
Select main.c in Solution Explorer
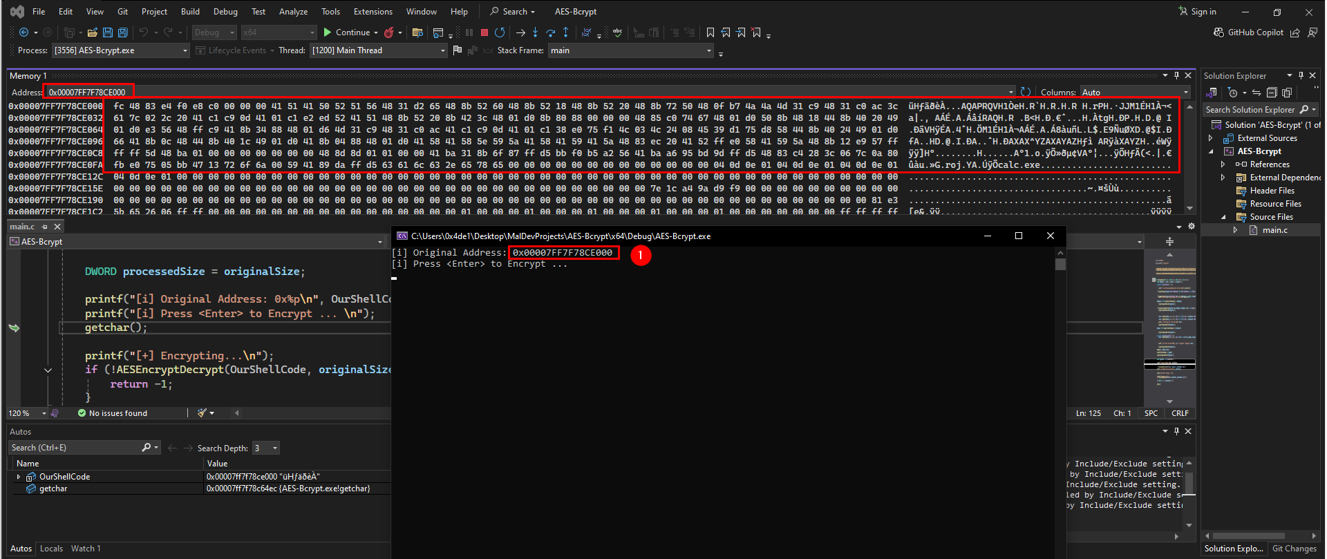click(x=1274, y=230)
